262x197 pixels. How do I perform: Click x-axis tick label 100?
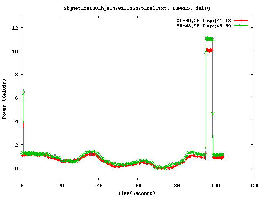216,186
